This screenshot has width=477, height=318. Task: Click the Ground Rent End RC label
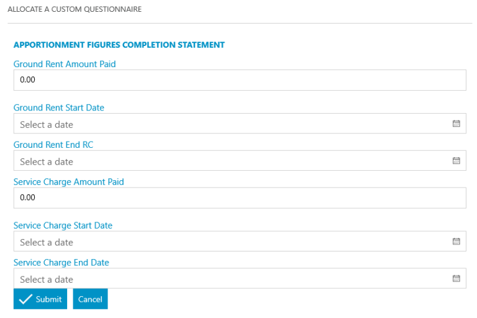[53, 145]
